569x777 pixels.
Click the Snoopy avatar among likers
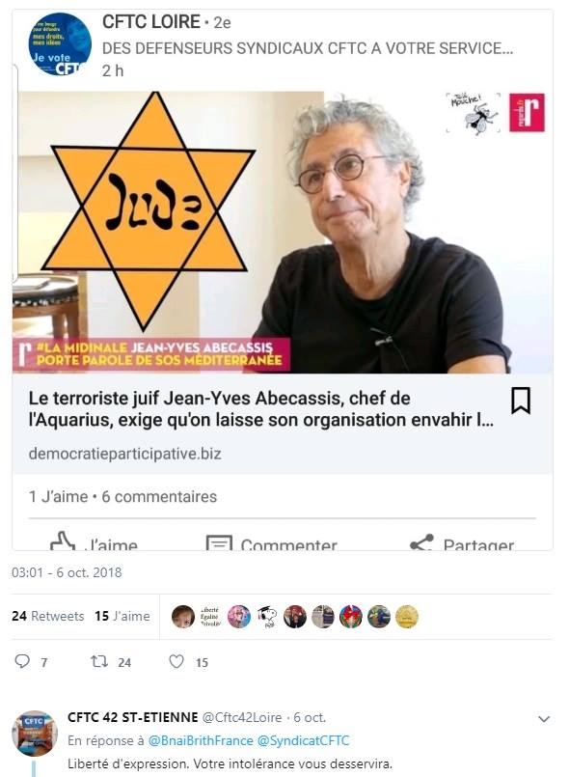[267, 618]
